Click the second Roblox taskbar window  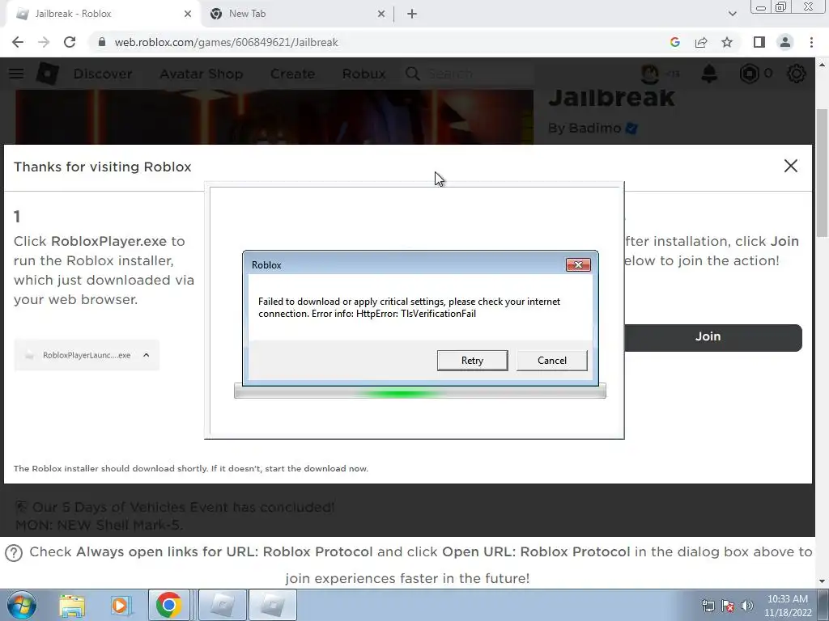click(272, 605)
